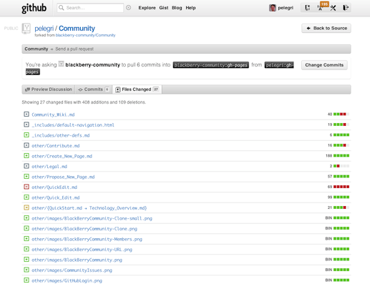370x284 pixels.
Task: Click added icon for BlackBerryCommunity-URL.png
Action: pos(26,249)
